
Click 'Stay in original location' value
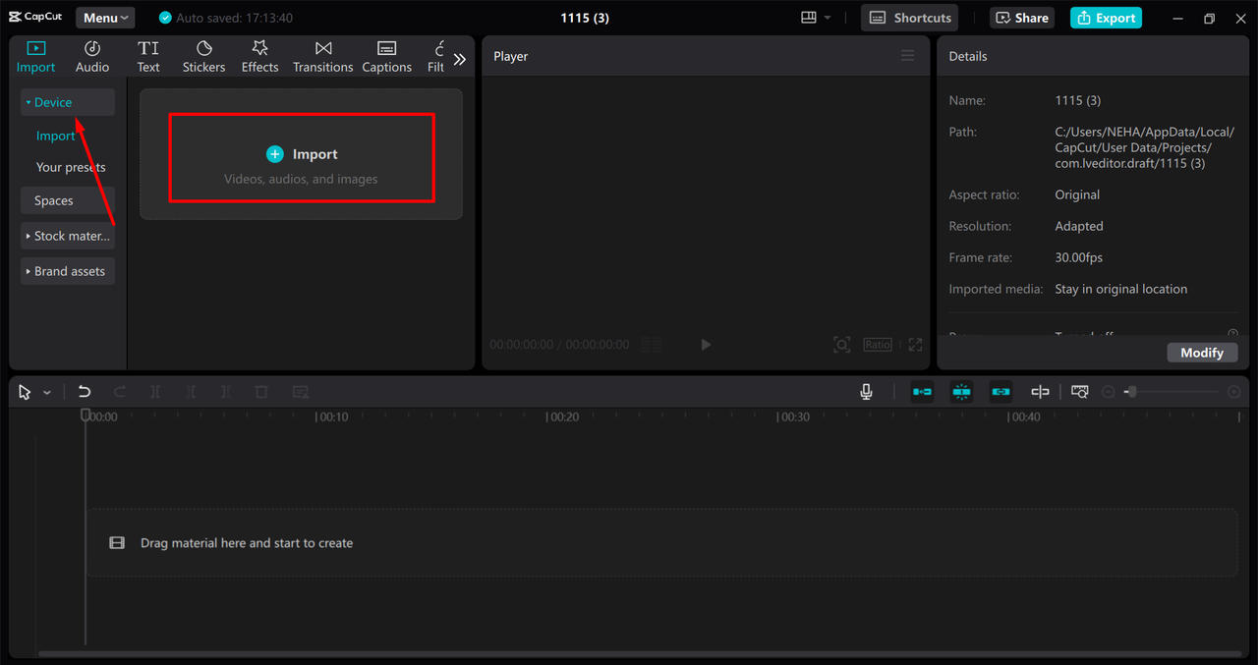(1121, 289)
